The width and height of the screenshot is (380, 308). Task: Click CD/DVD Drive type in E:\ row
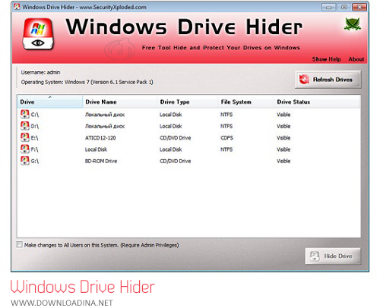click(176, 138)
